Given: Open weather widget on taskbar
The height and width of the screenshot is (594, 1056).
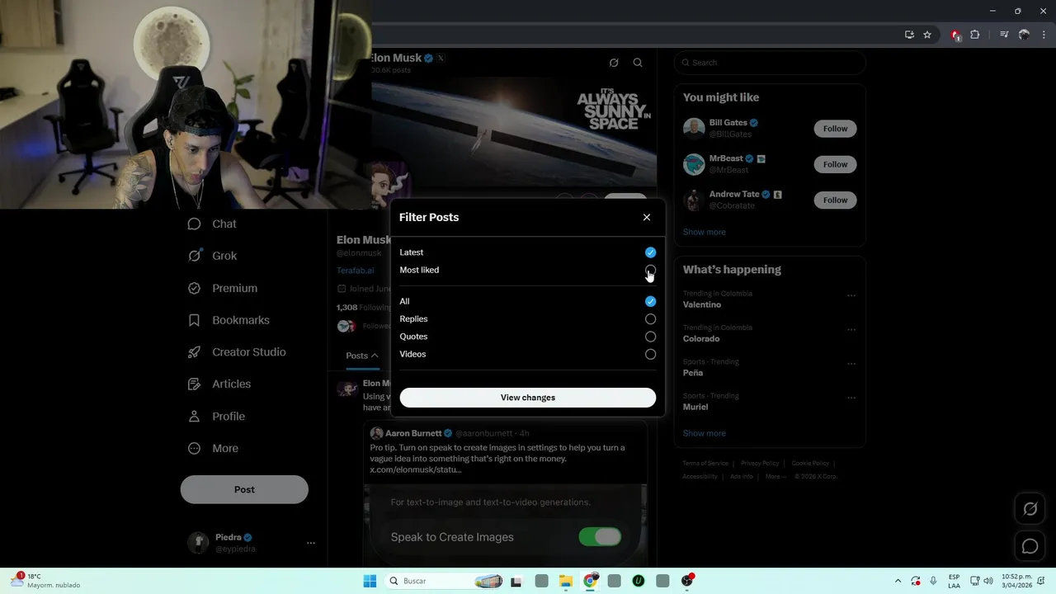Looking at the screenshot, I should [x=45, y=581].
